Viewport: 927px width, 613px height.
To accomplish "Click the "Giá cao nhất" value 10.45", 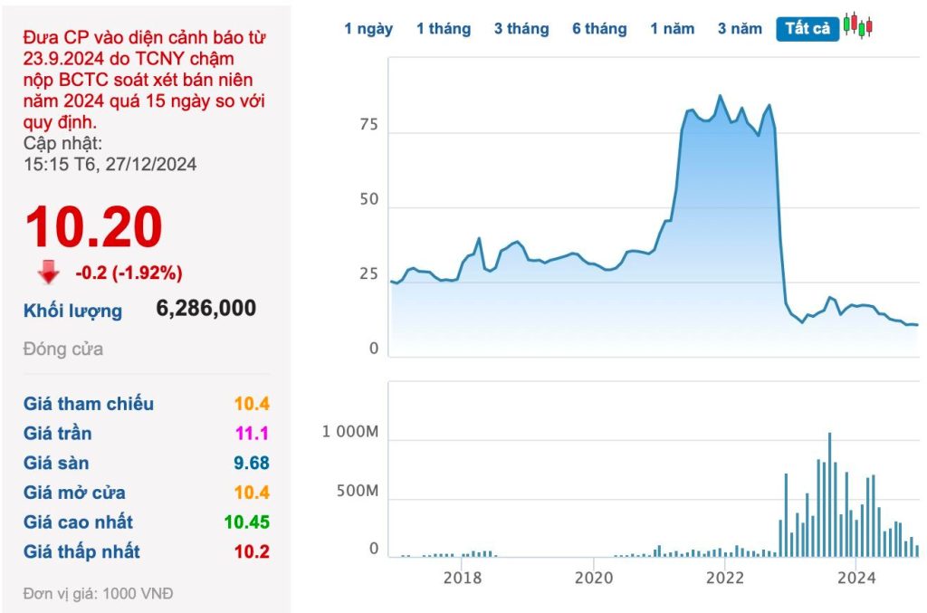I will tap(246, 522).
